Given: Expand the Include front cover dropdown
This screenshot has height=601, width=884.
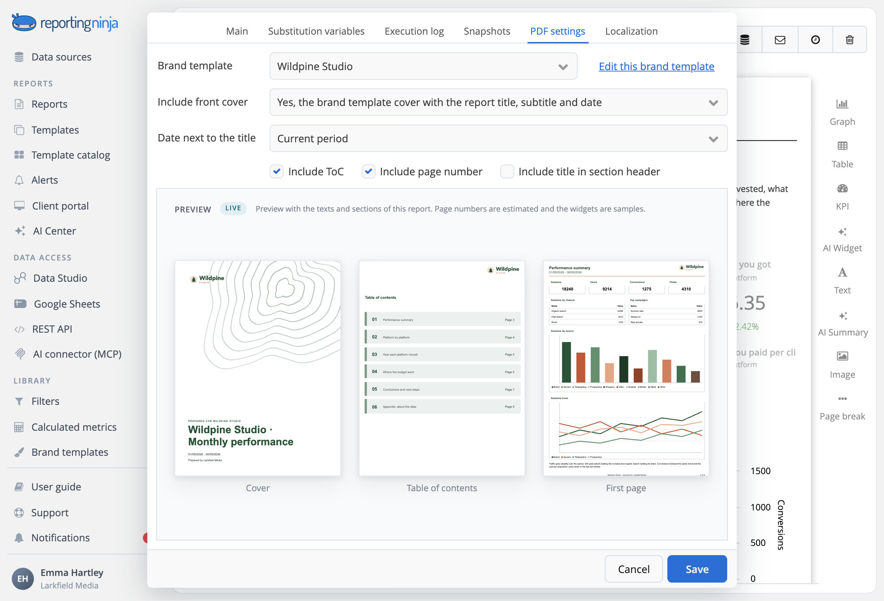Looking at the screenshot, I should point(498,102).
